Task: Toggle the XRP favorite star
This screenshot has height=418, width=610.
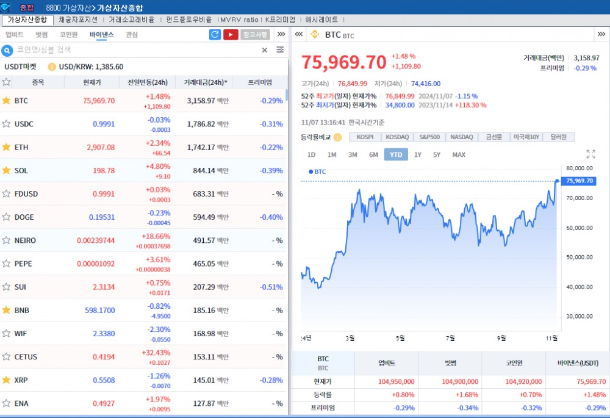Action: [7, 380]
